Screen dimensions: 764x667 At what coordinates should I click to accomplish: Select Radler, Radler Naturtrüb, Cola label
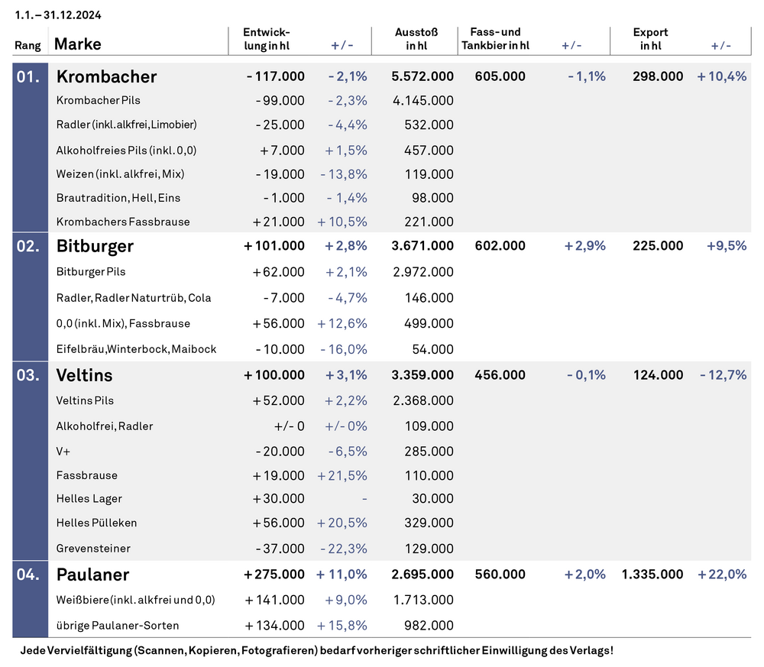click(x=134, y=298)
